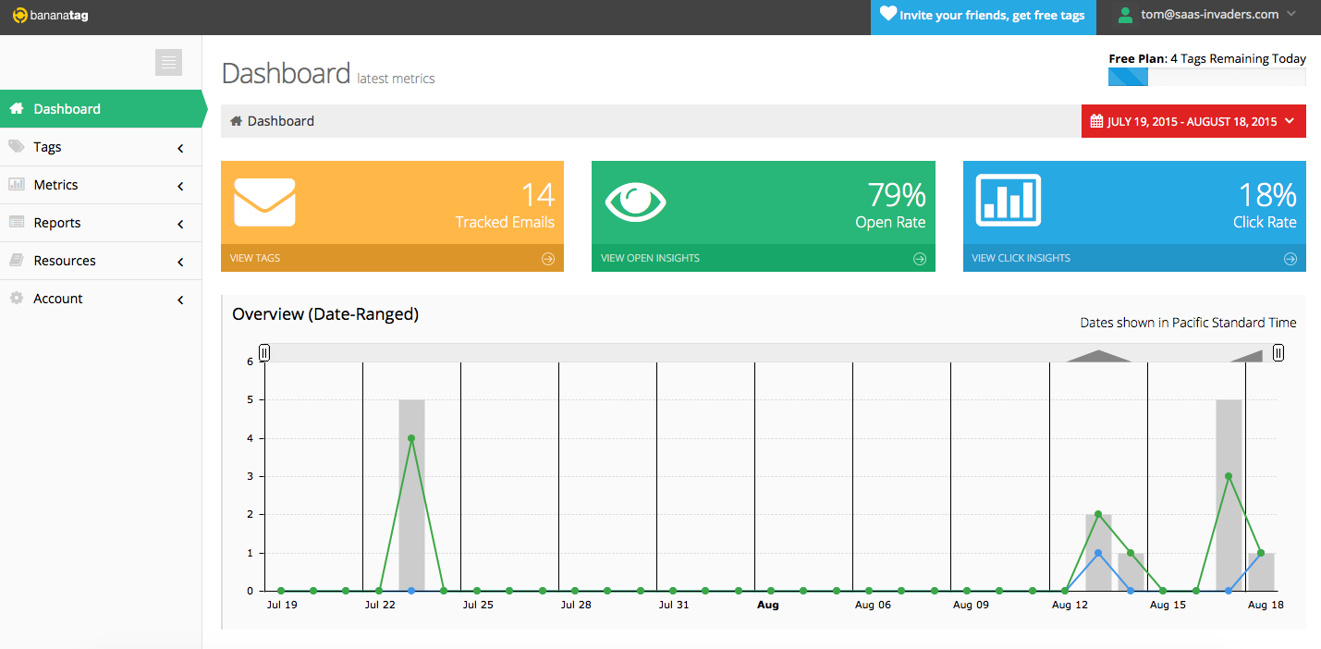
Task: Click the home icon in breadcrumb
Action: pos(237,121)
